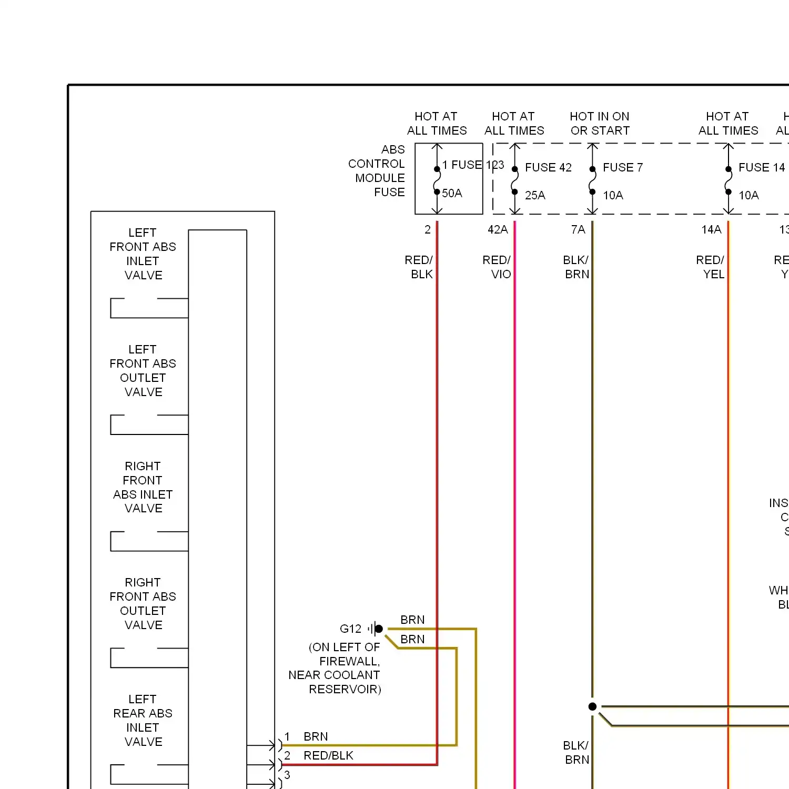Click the left front ABS inlet valve solenoid symbol
Screen dimensions: 789x789
tap(149, 308)
